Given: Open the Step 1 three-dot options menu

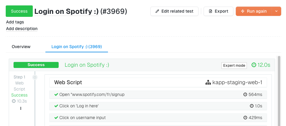Looking at the screenshot, I should (20, 108).
